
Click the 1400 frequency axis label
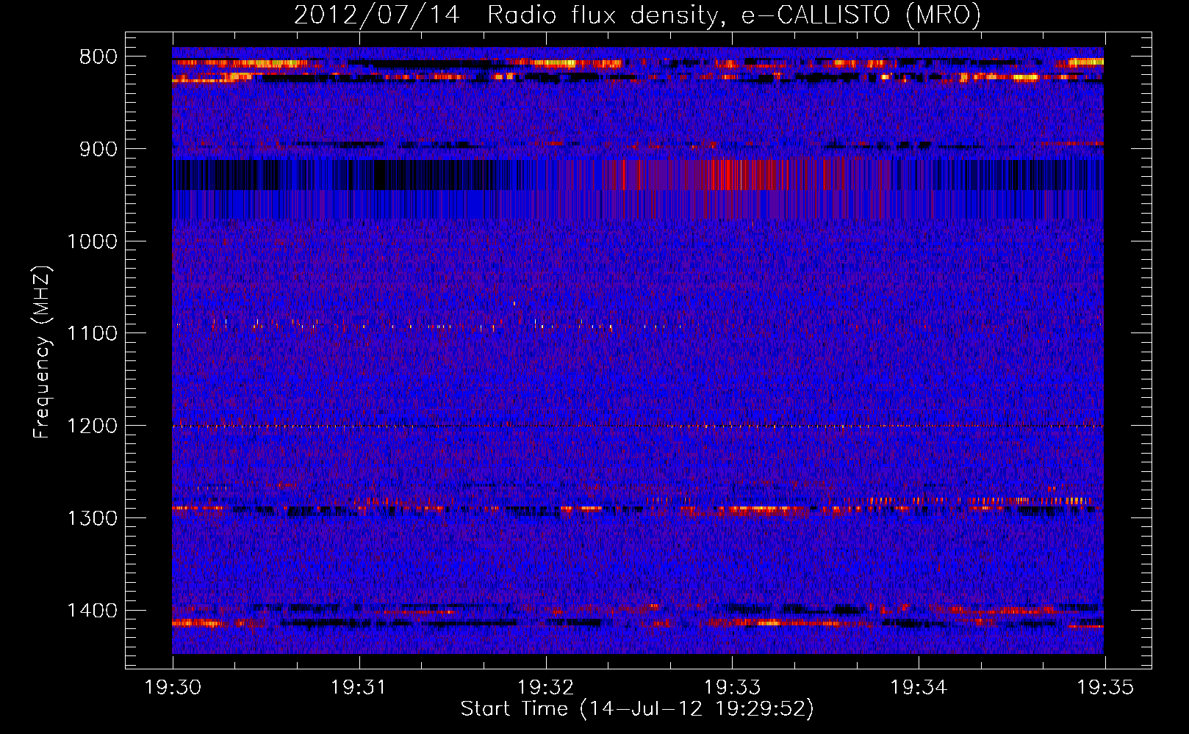click(x=92, y=610)
